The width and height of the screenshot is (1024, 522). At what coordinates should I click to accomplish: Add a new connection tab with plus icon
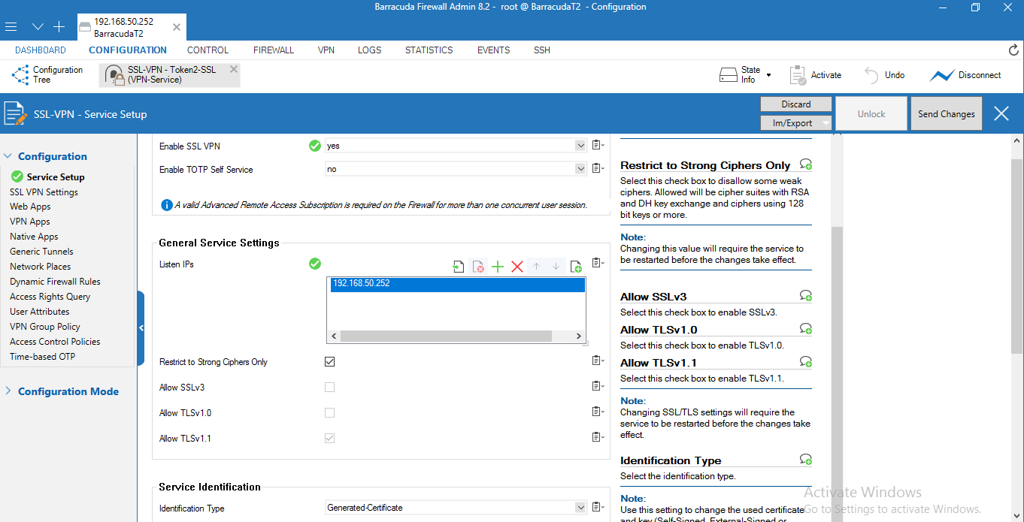[x=59, y=26]
